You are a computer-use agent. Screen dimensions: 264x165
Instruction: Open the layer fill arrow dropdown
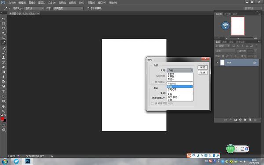pos(256,56)
